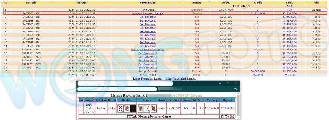
Task: Open Beli Baccarat 3 link in row 13
Action: [x=148, y=53]
